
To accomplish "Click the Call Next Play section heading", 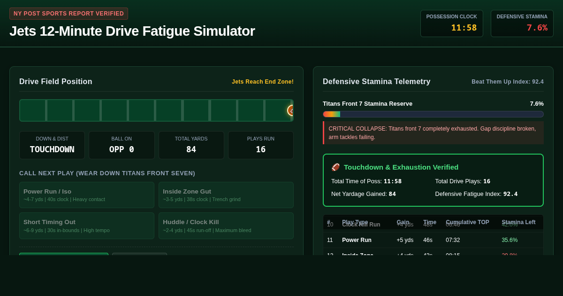I will coord(107,173).
